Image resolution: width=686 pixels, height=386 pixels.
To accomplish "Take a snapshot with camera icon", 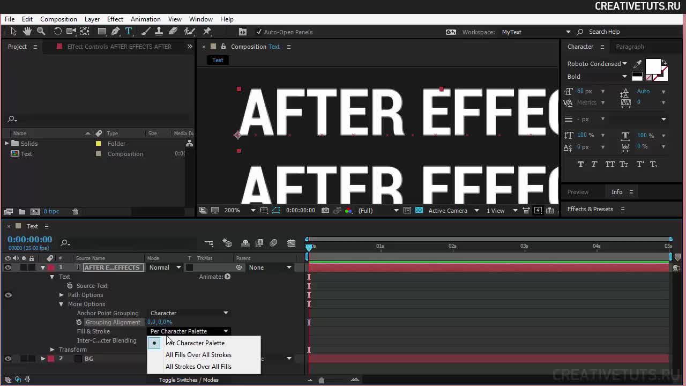I will point(325,211).
